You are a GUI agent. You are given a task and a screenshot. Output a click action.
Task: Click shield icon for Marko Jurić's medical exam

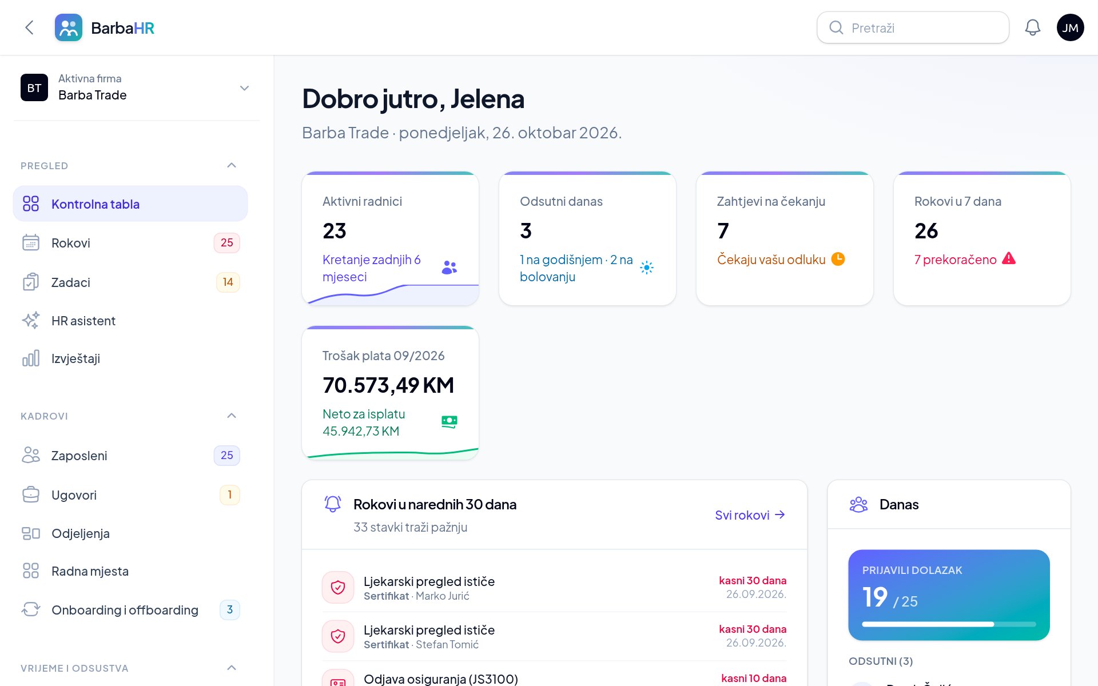pos(338,587)
